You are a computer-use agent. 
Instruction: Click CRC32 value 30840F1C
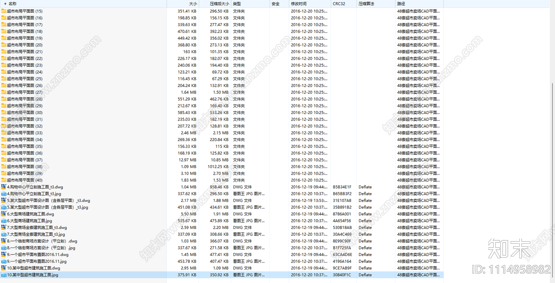point(342,275)
